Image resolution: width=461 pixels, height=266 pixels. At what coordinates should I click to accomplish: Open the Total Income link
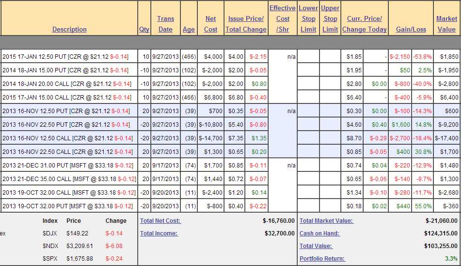pos(159,233)
